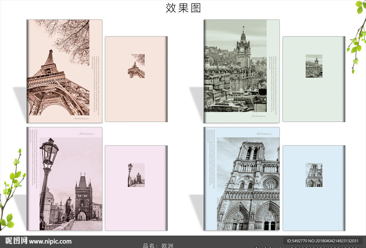Screen dimensions: 366x248
Task: Click Architecture caption on the blue Notre Dame cover
Action: [x=264, y=133]
